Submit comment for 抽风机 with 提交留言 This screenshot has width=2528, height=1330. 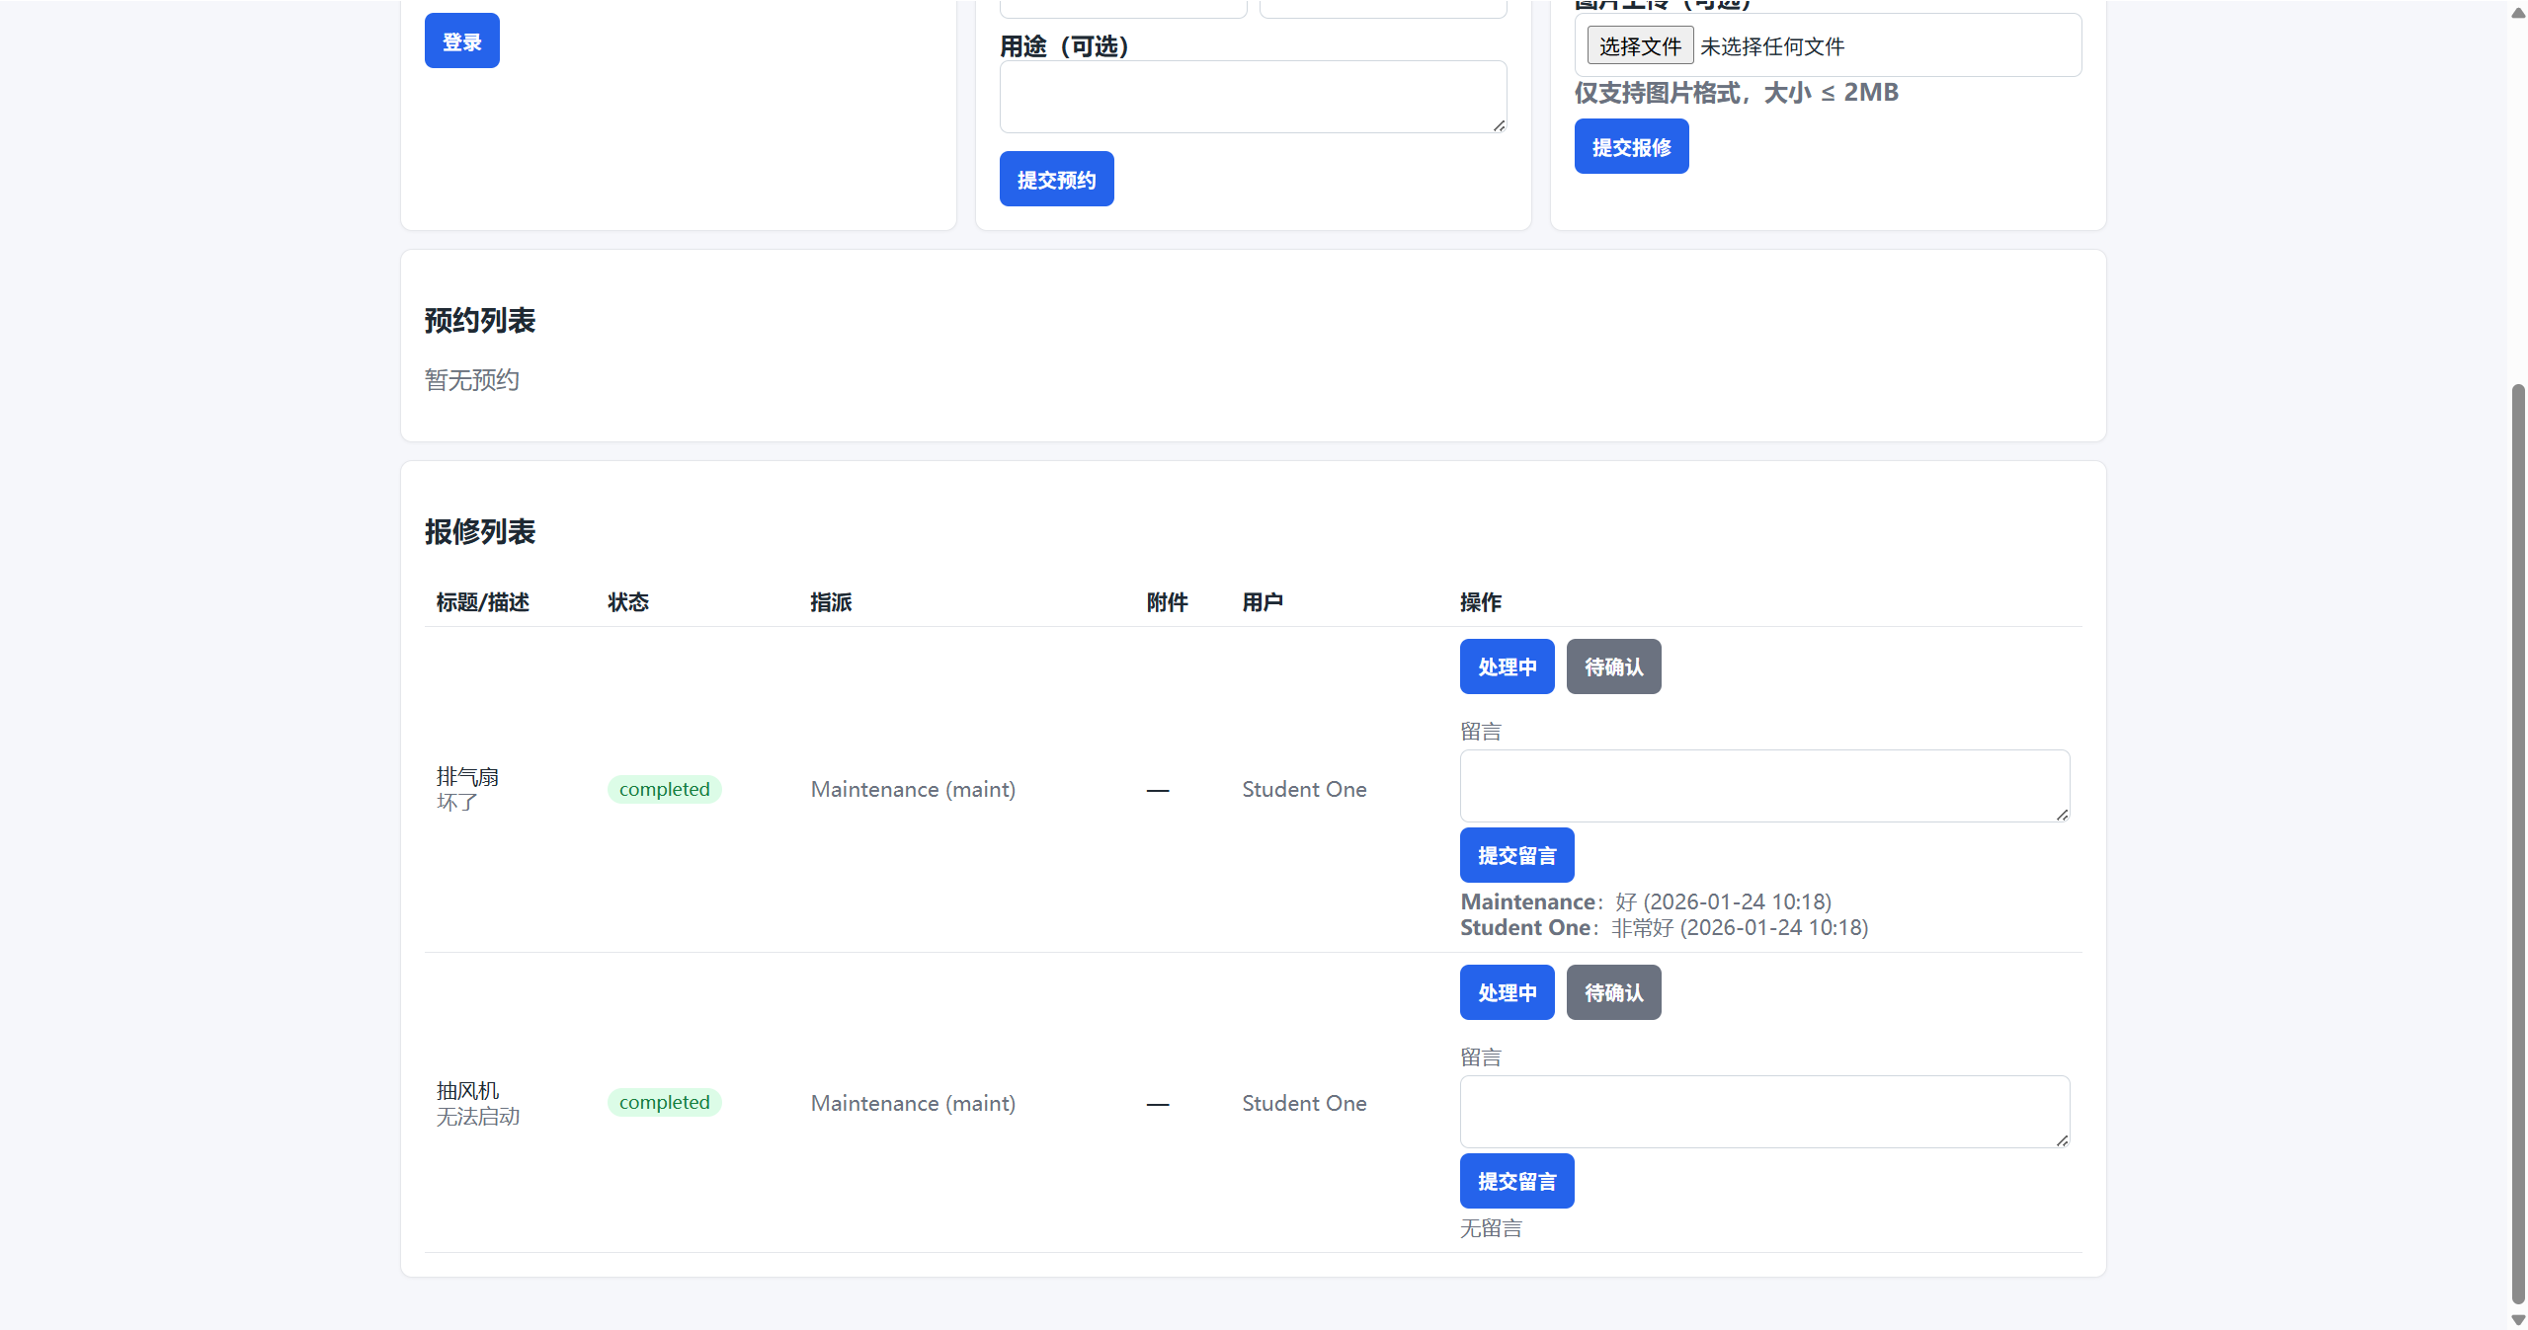[x=1516, y=1181]
